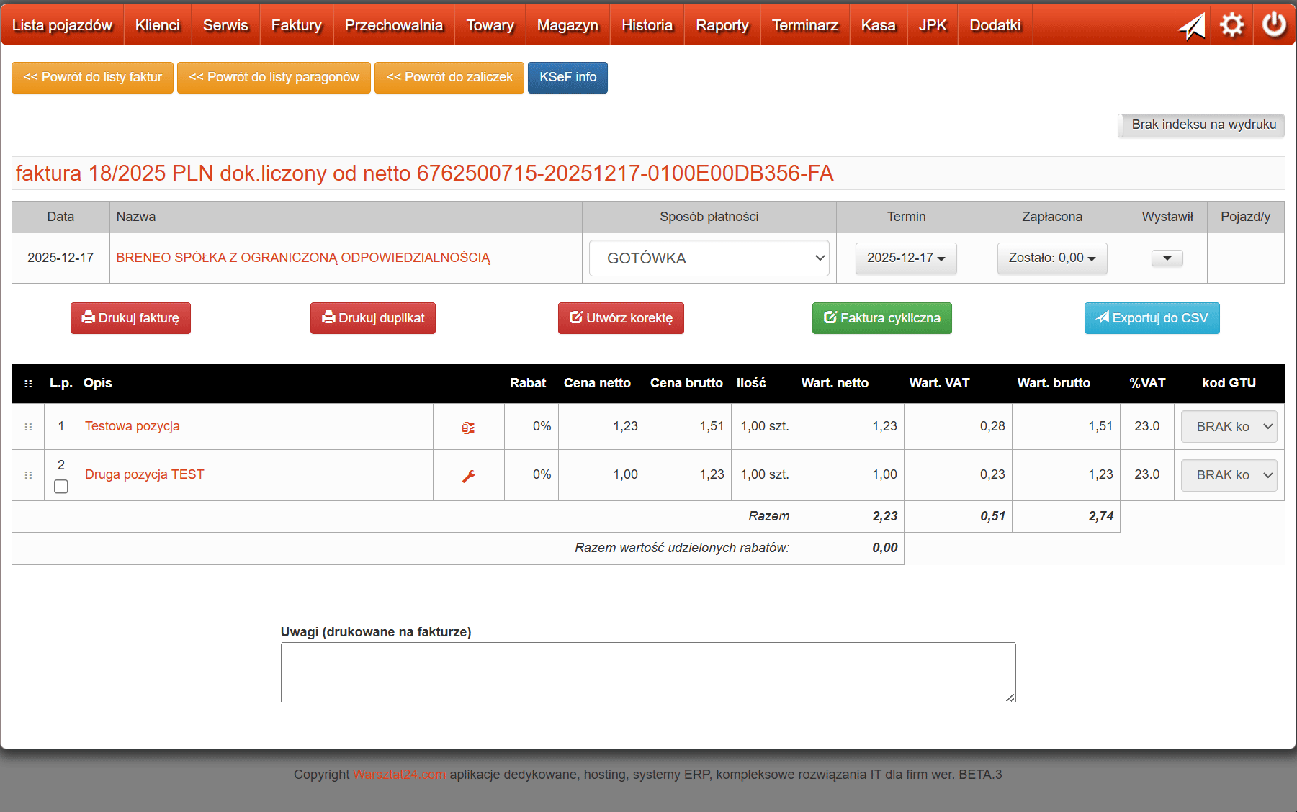Toggle Brak indeksu na wydruku option
Screen dimensions: 1297x812
tap(1201, 125)
